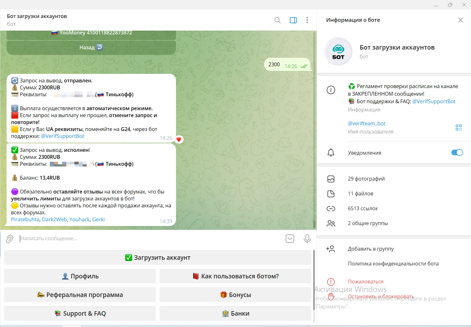Viewport: 471px width, 327px height.
Task: Click Добавить в группу option
Action: tap(370, 249)
